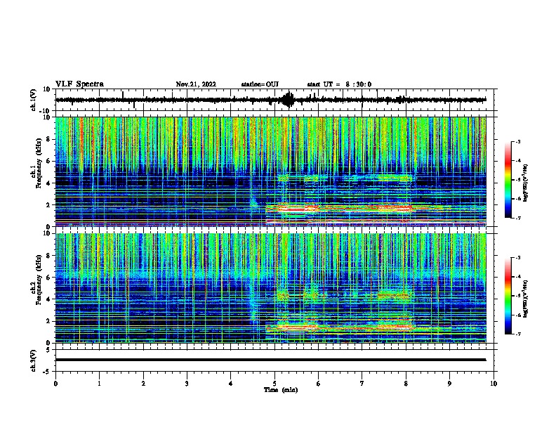Select the date text "Nov.21, 2022"

(x=196, y=84)
